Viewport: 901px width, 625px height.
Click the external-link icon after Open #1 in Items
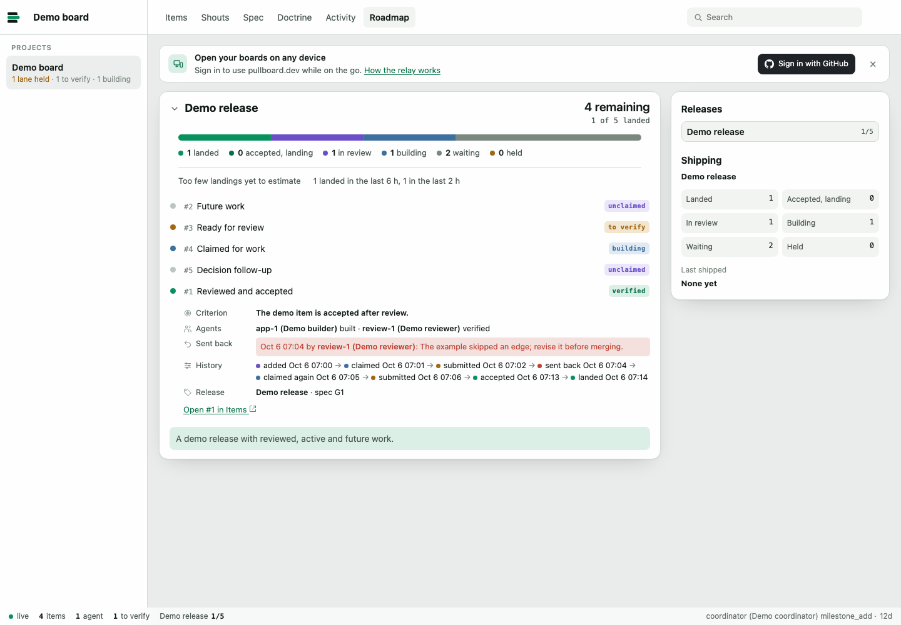pyautogui.click(x=253, y=409)
